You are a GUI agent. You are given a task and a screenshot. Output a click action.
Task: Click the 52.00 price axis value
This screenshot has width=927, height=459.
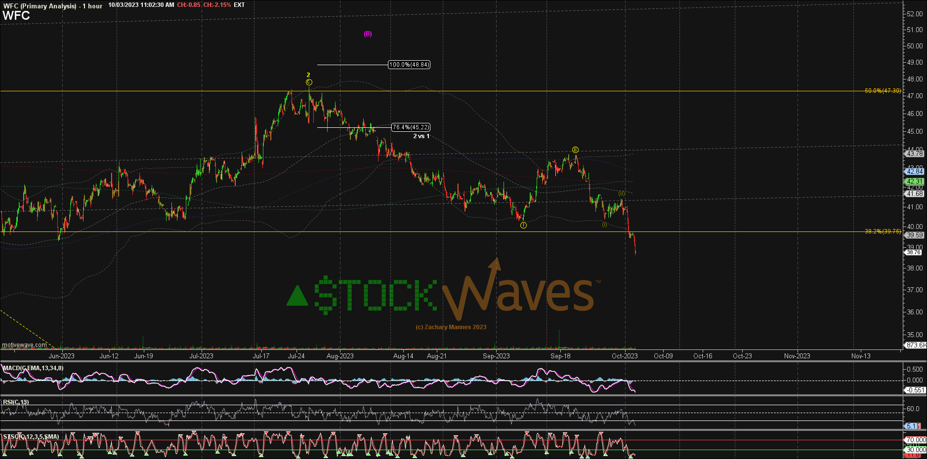click(915, 14)
